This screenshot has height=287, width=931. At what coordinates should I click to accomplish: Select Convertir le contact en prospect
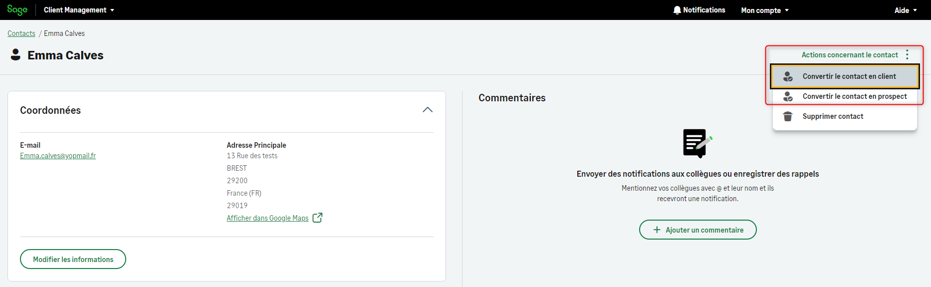[854, 96]
